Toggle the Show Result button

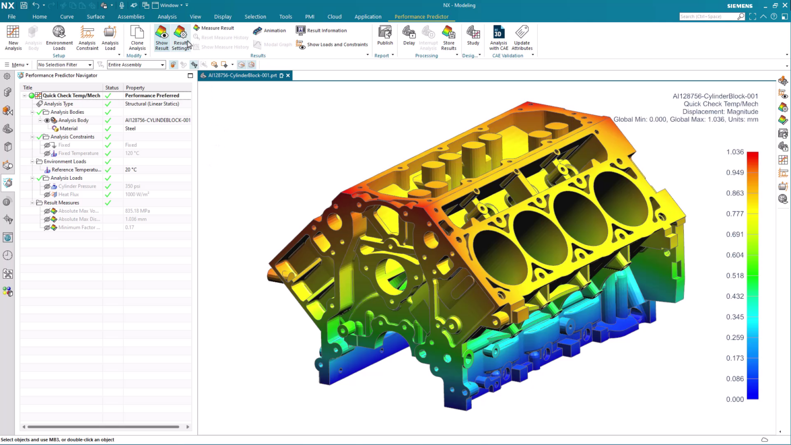point(162,38)
